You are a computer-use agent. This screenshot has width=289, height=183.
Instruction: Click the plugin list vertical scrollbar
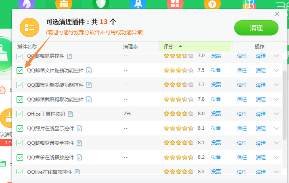[x=285, y=105]
